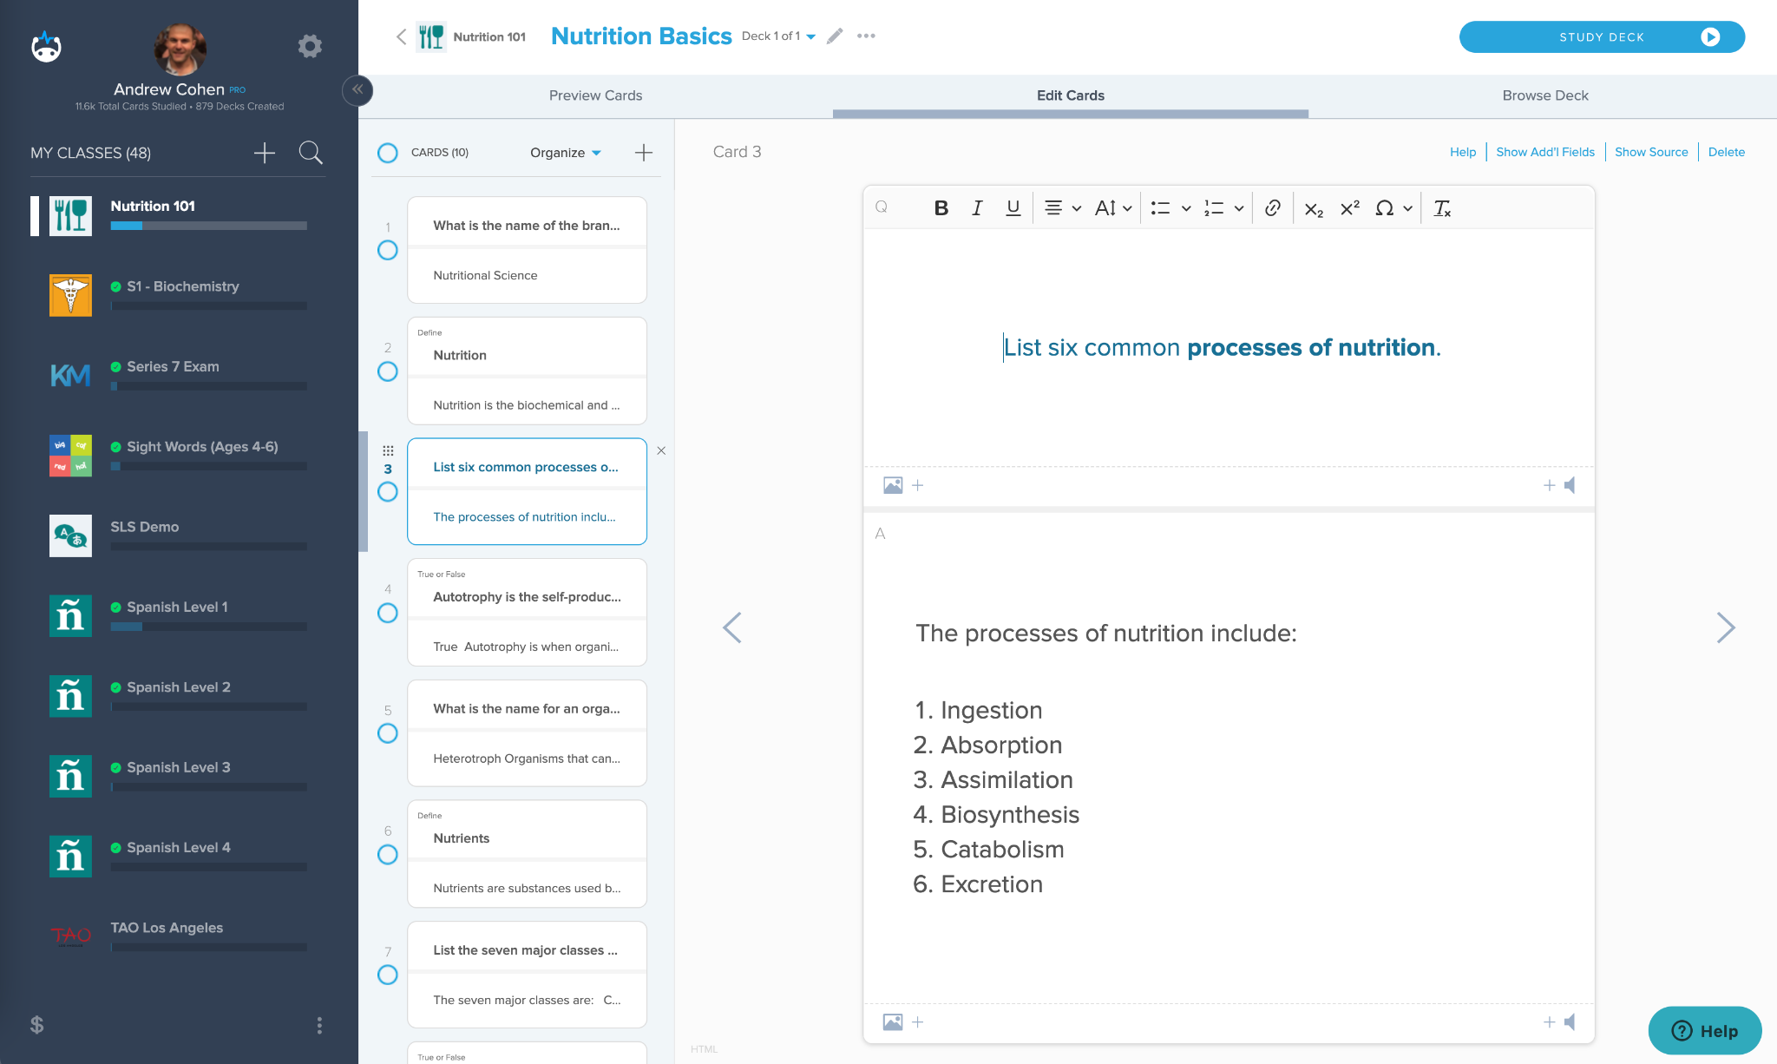Clear text formatting with the Tx icon
Viewport: 1777px width, 1064px height.
point(1442,209)
